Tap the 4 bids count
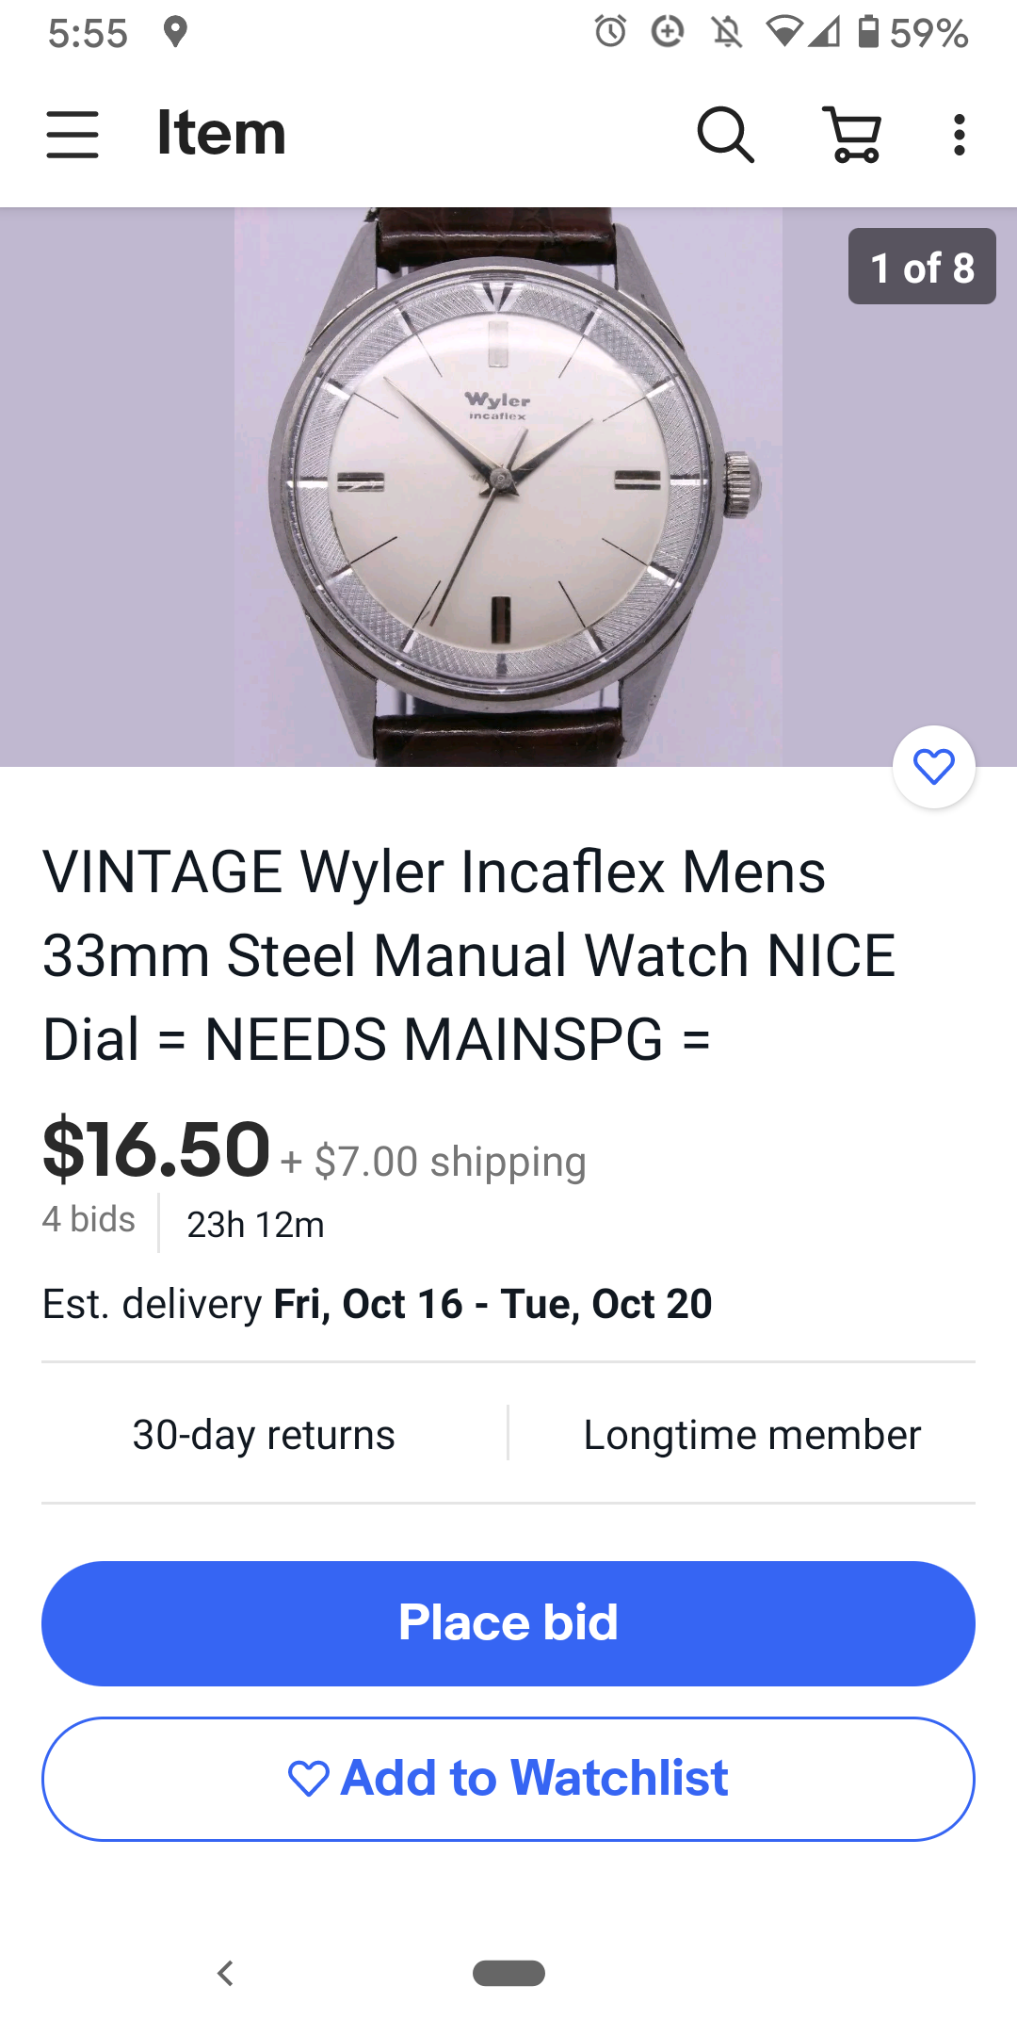Image resolution: width=1017 pixels, height=2035 pixels. click(89, 1220)
